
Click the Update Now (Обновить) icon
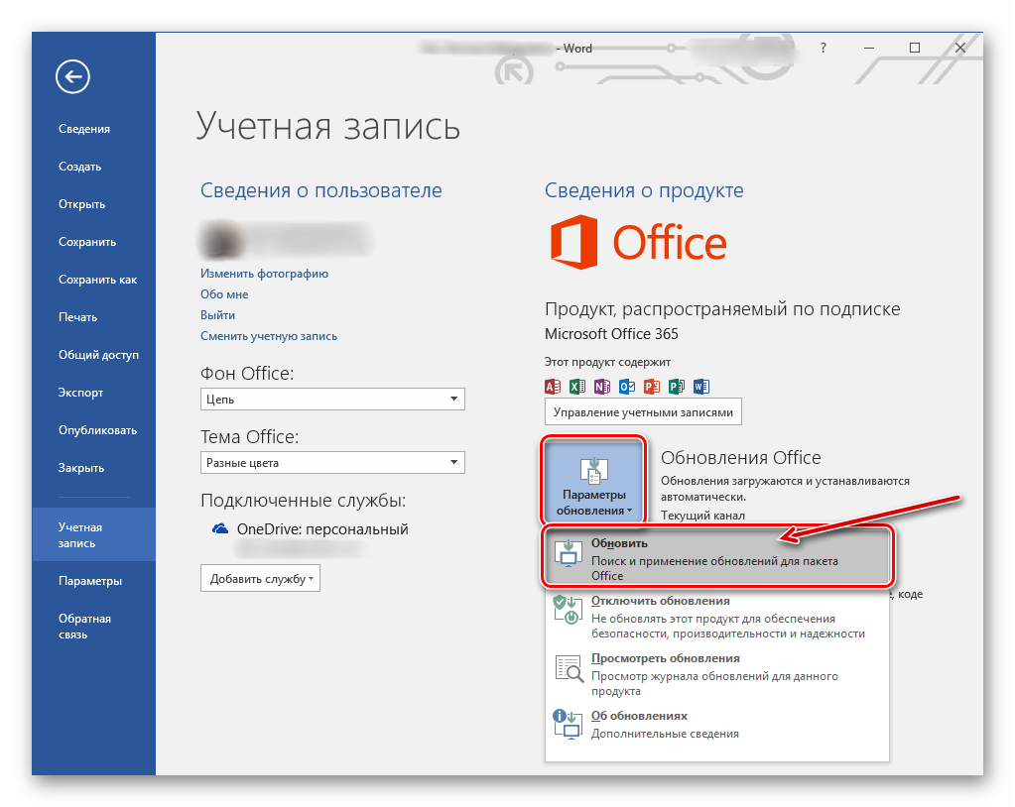570,554
